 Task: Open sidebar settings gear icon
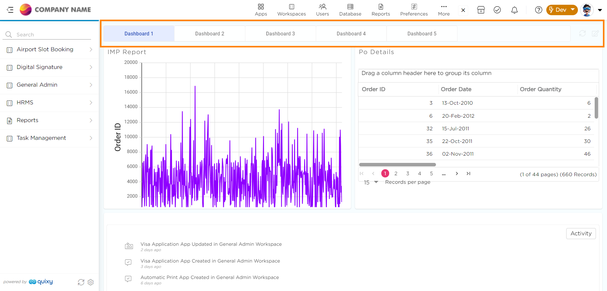click(x=91, y=282)
